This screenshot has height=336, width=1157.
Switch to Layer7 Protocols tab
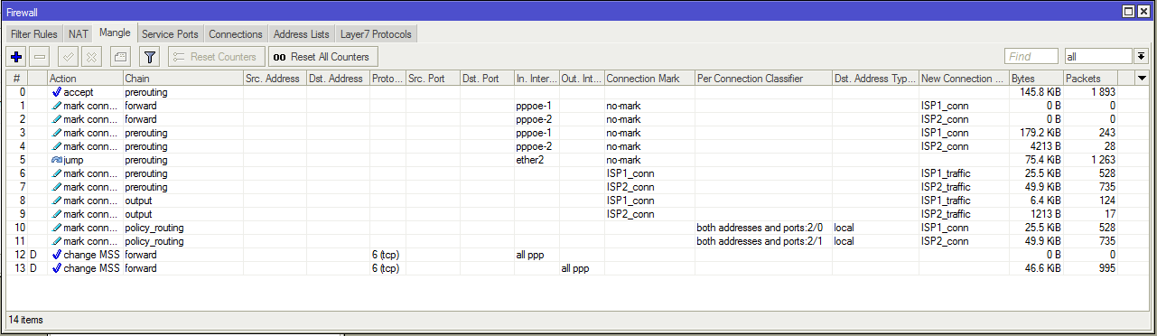pos(376,34)
